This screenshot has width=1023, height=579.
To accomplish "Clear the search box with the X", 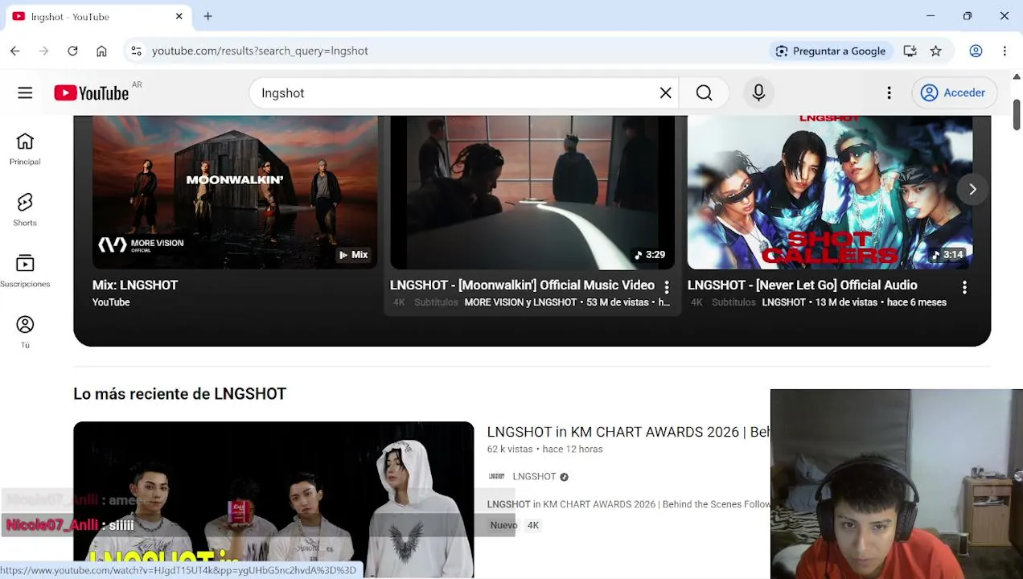I will (665, 93).
